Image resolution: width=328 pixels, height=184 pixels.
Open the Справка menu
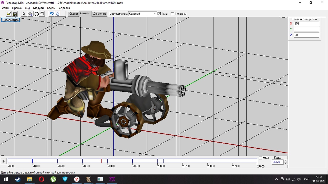pyautogui.click(x=64, y=8)
